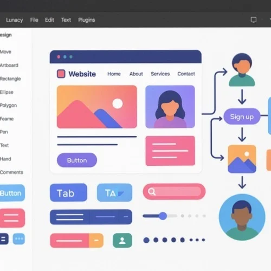271x271 pixels.
Task: Click the About nav link
Action: (136, 74)
